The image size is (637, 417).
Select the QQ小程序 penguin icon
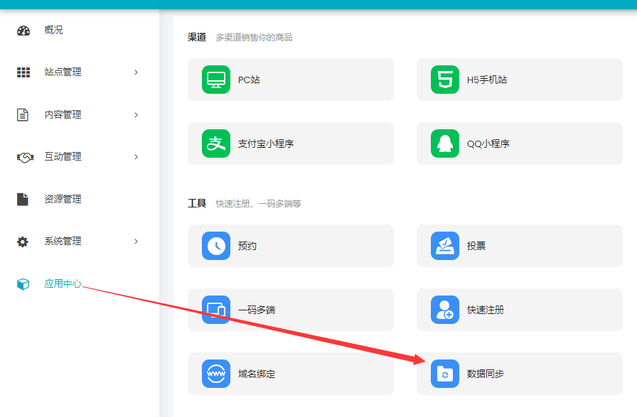tap(445, 143)
